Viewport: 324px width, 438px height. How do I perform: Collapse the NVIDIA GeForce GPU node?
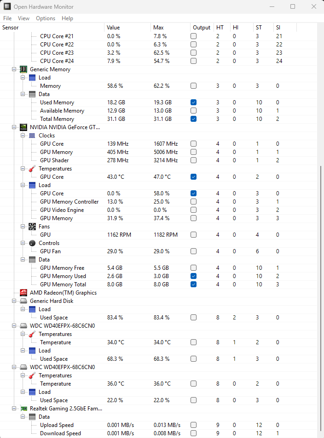(x=14, y=127)
